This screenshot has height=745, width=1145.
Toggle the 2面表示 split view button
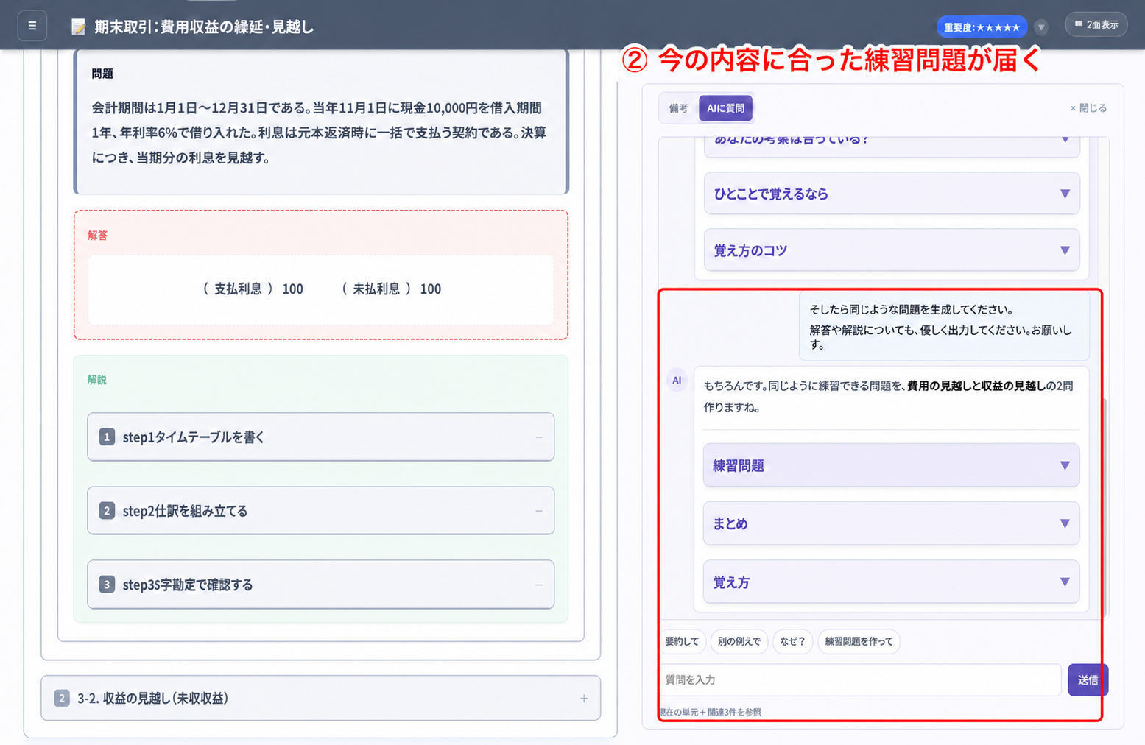pos(1096,24)
